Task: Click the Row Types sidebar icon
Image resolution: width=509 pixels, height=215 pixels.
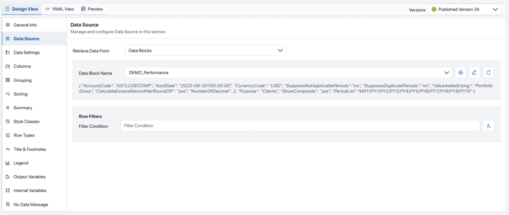Action: (8, 135)
